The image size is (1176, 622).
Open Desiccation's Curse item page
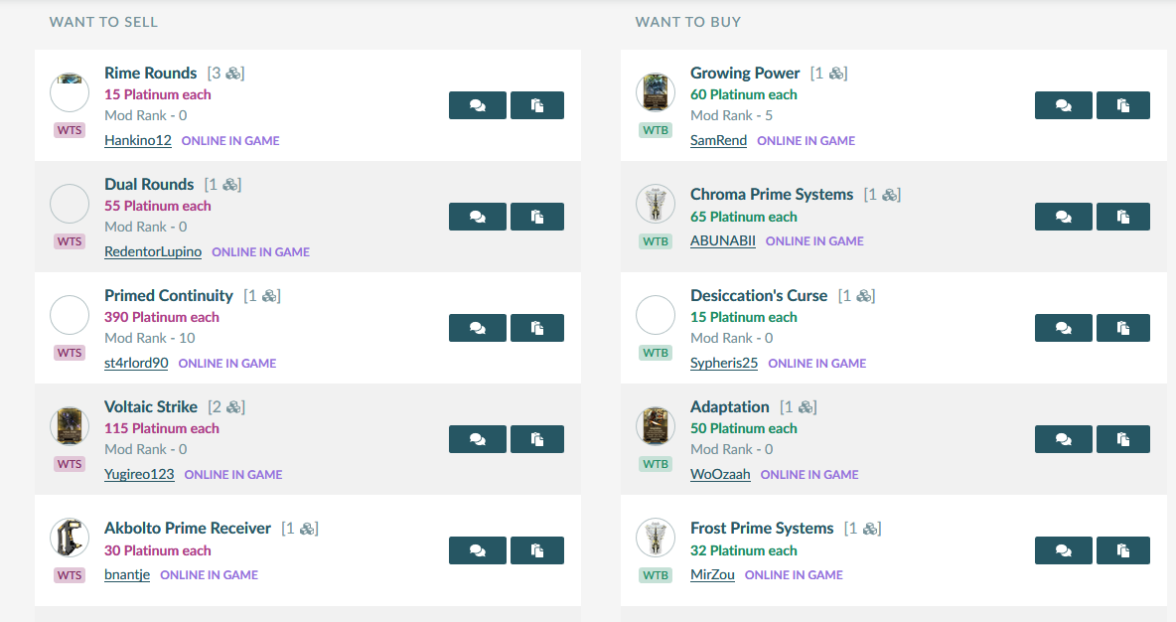[758, 296]
